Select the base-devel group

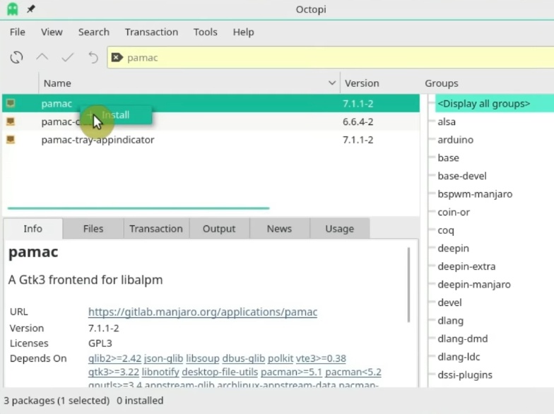tap(462, 175)
